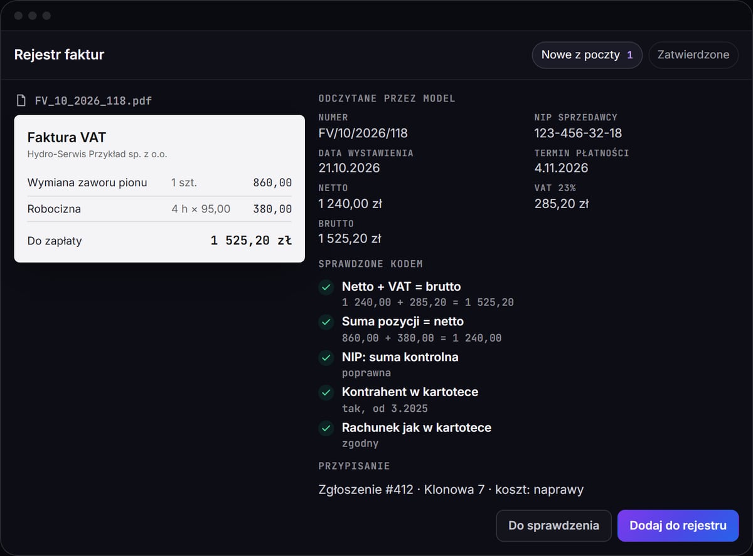Screen dimensions: 753x556
Task: Select the invoice number FV/10/2026/118 field
Action: coord(363,133)
